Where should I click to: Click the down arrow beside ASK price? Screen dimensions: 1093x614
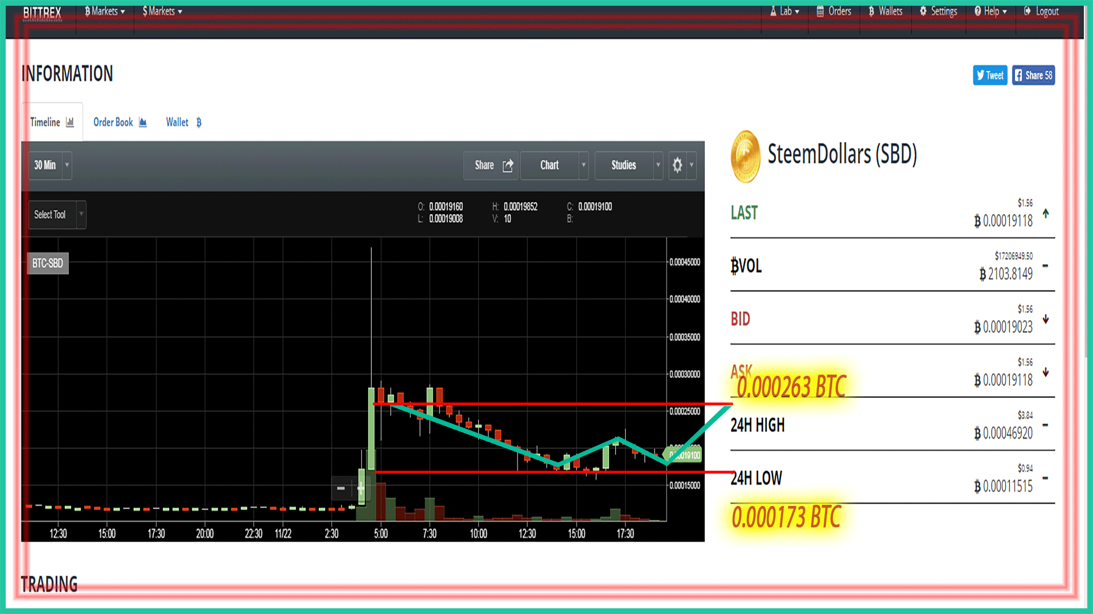1046,372
